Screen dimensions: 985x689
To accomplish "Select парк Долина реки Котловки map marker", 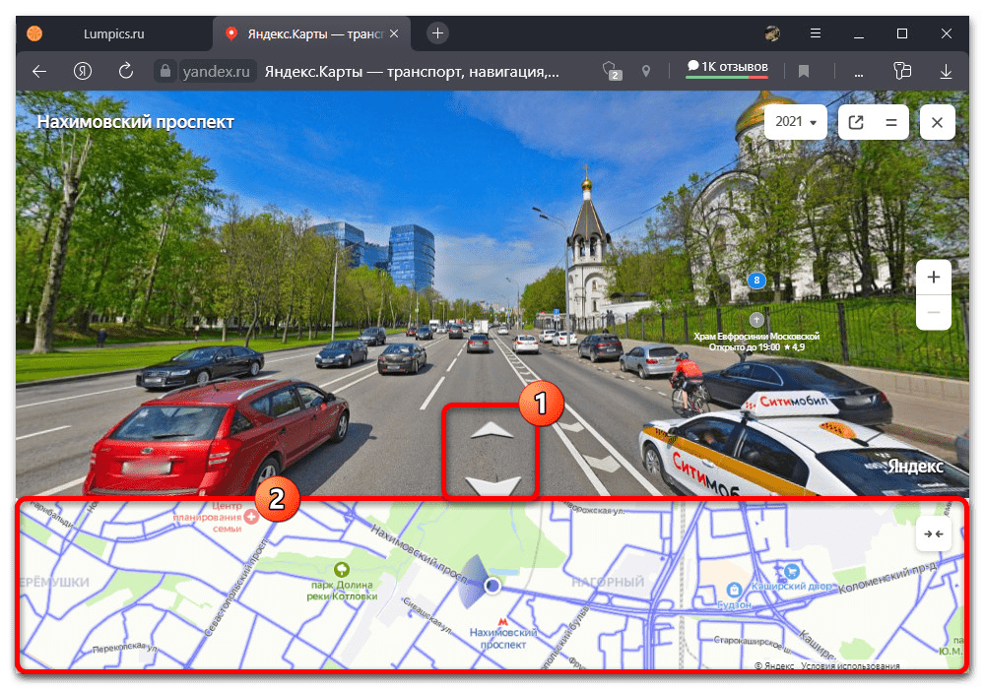I will (341, 569).
